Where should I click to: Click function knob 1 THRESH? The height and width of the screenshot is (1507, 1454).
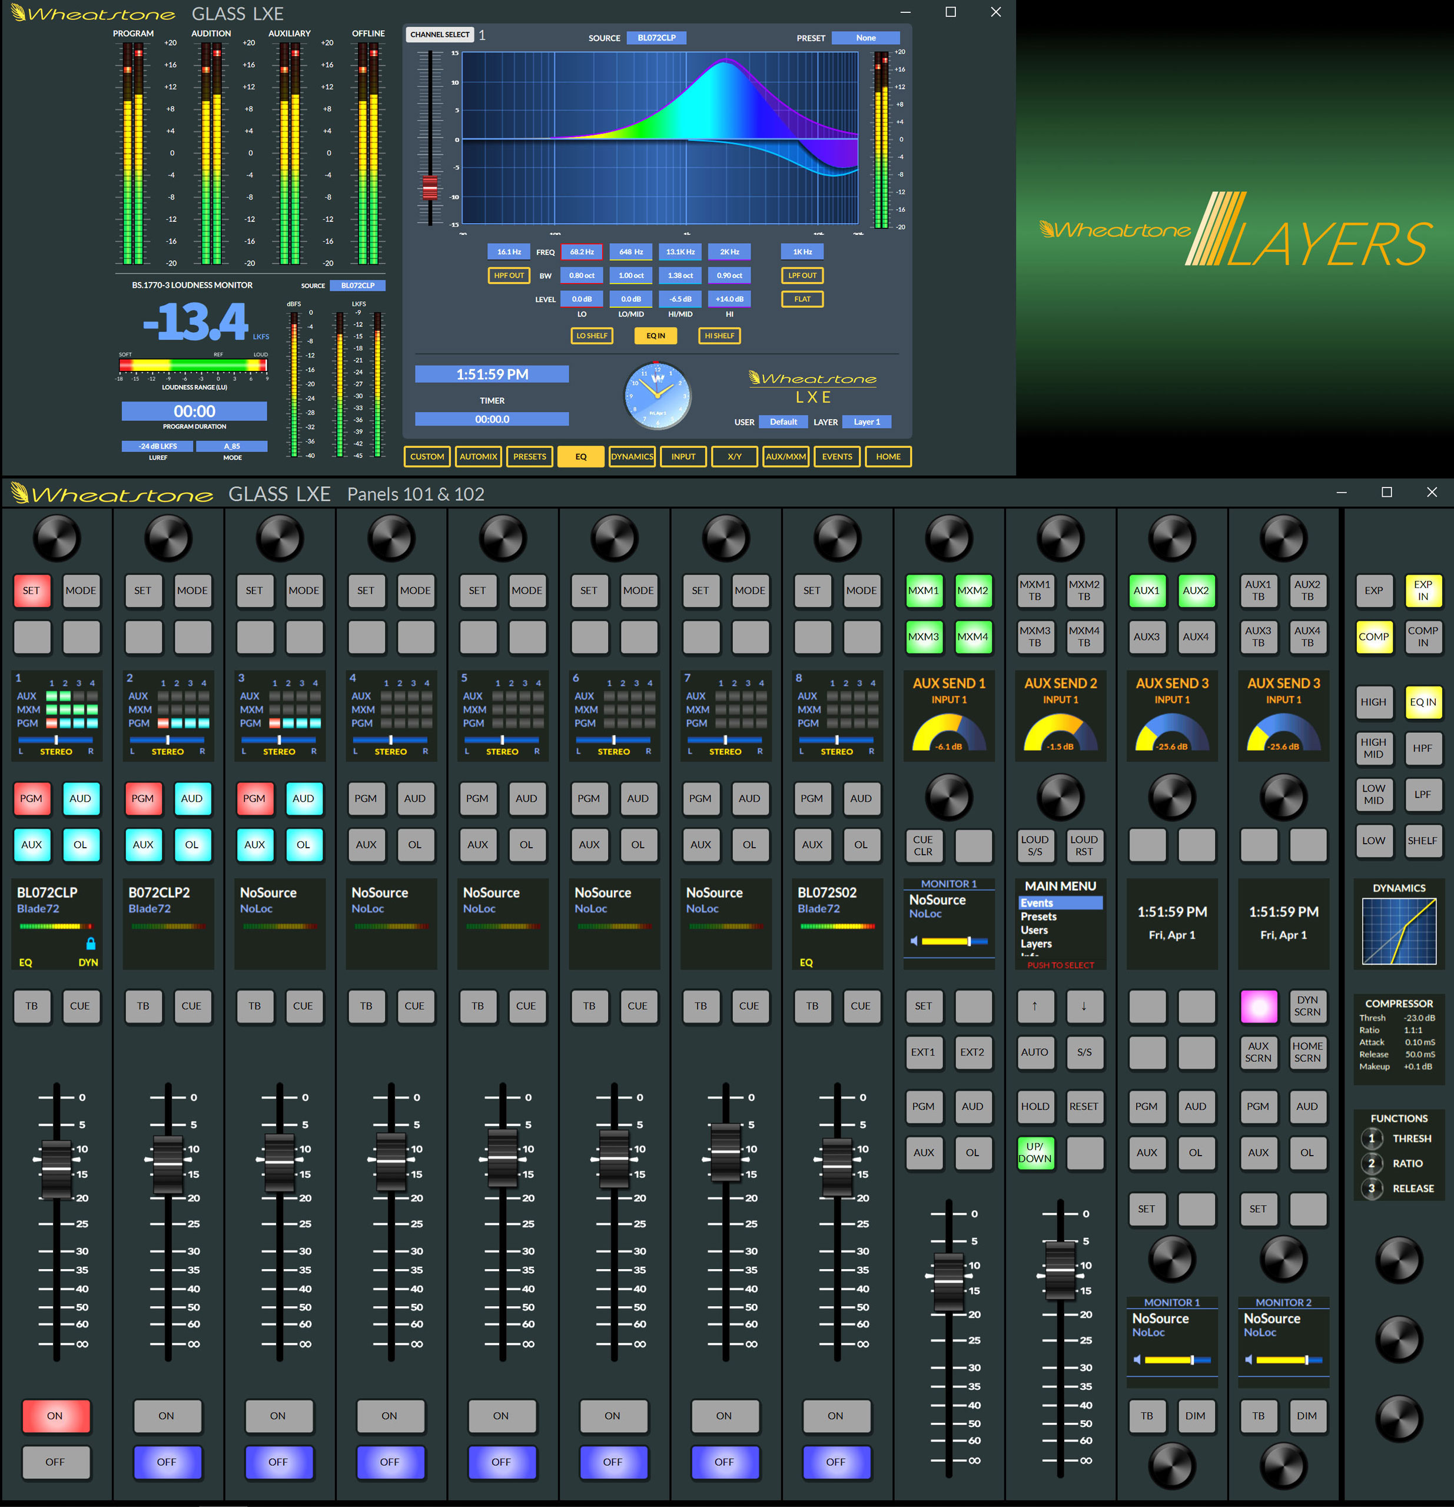(1371, 1138)
